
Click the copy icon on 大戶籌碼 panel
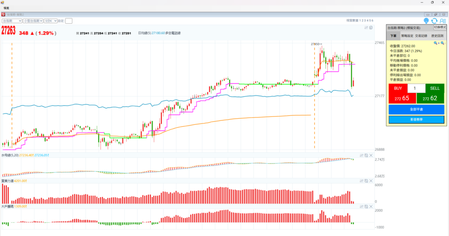[366, 206]
